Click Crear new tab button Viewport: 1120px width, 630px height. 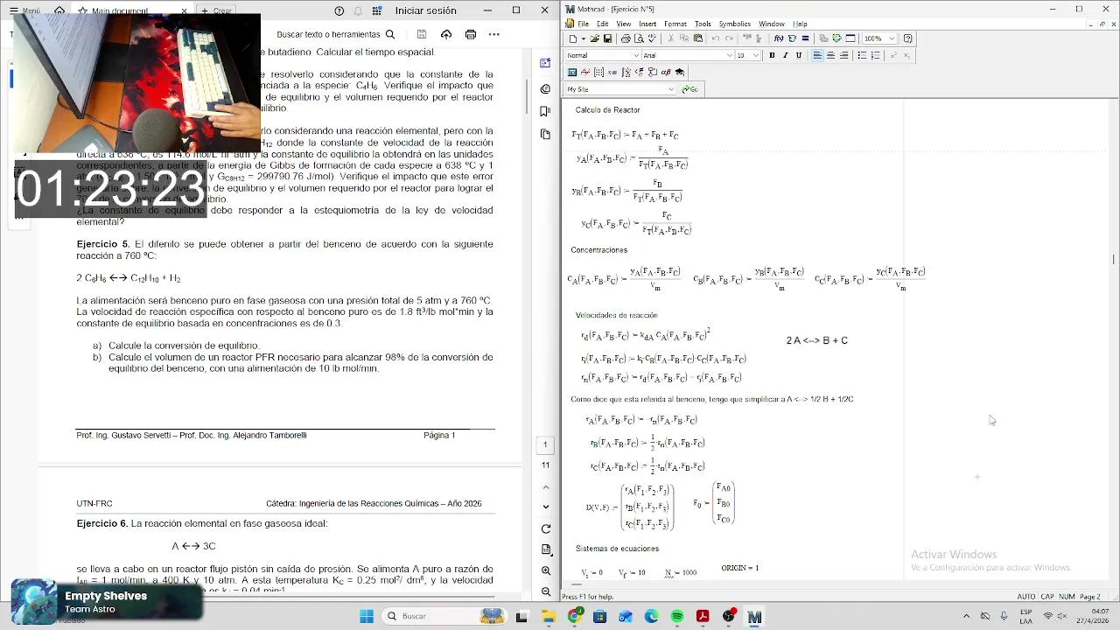click(x=216, y=10)
